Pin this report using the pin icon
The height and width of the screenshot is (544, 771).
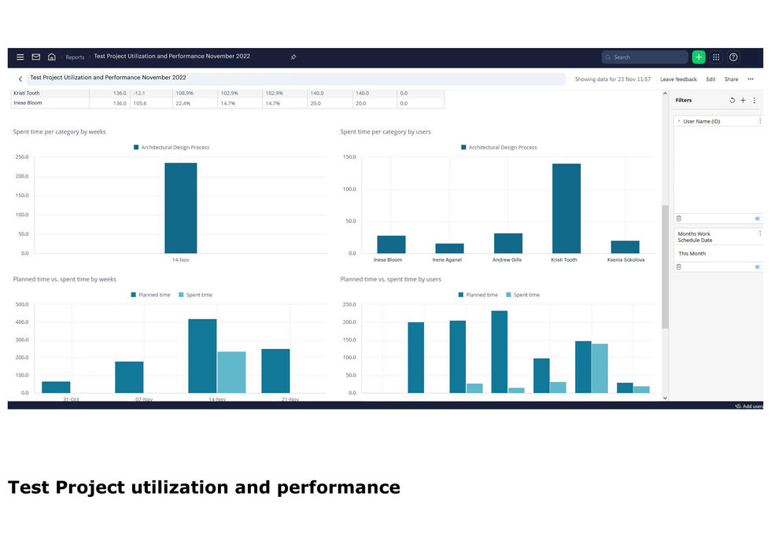click(x=293, y=57)
